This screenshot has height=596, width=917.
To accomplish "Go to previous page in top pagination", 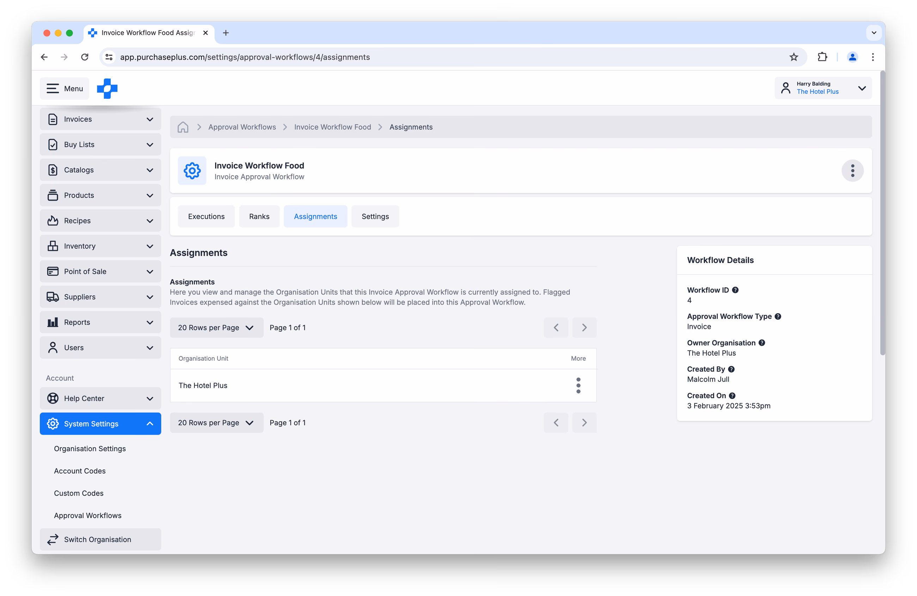I will (x=556, y=328).
